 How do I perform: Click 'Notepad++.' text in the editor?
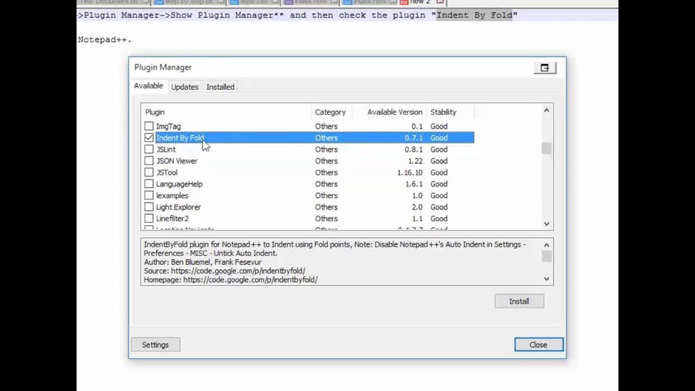[x=105, y=40]
